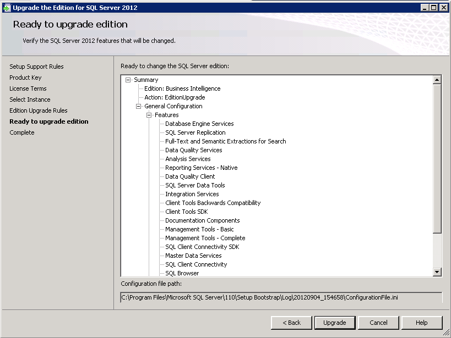Select the Edition Upgrade Rules step
Viewport: 451px width, 338px height.
point(38,110)
